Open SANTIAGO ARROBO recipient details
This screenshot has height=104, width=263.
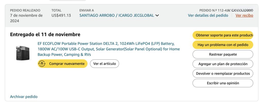pyautogui.click(x=117, y=15)
